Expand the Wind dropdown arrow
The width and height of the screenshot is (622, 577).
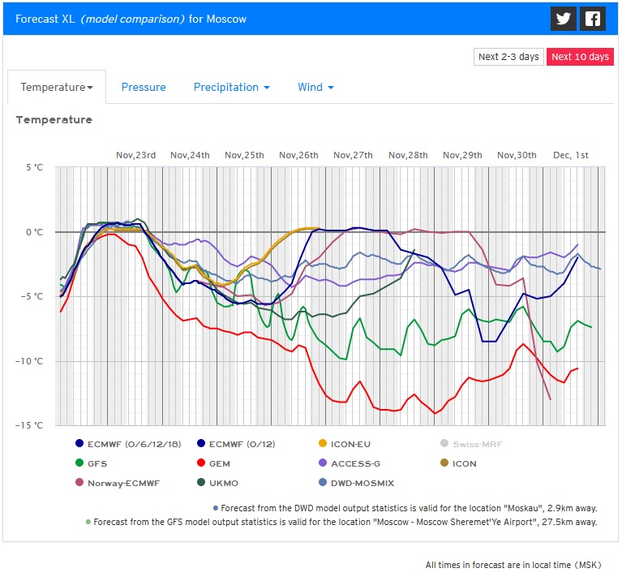[331, 88]
